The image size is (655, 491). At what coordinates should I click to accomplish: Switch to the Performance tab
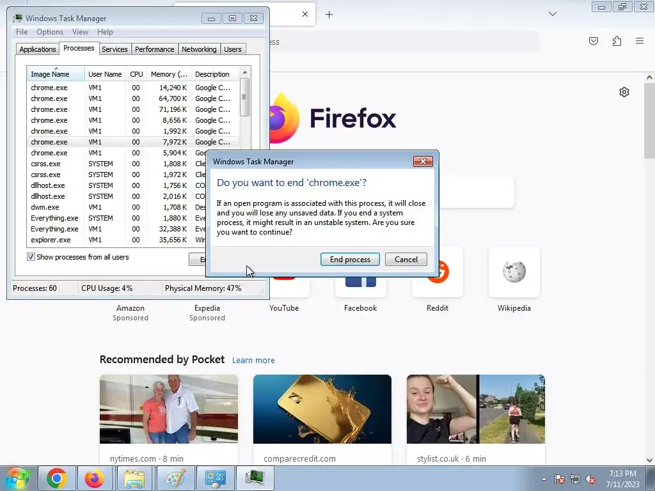point(155,49)
